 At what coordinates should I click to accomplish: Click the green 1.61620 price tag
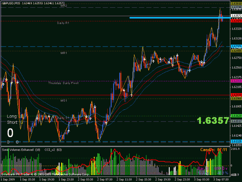pos(236,116)
